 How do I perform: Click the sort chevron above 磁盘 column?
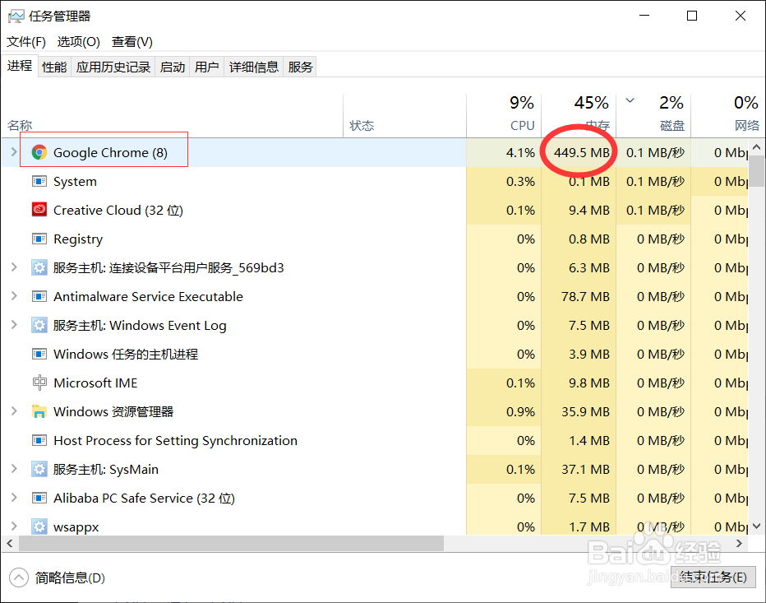(x=630, y=100)
